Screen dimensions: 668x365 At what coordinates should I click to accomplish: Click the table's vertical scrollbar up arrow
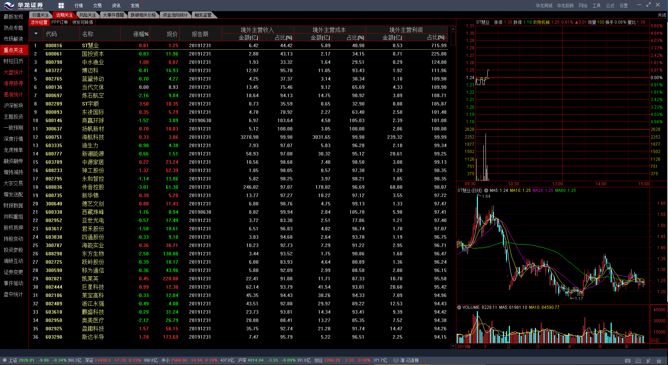453,29
